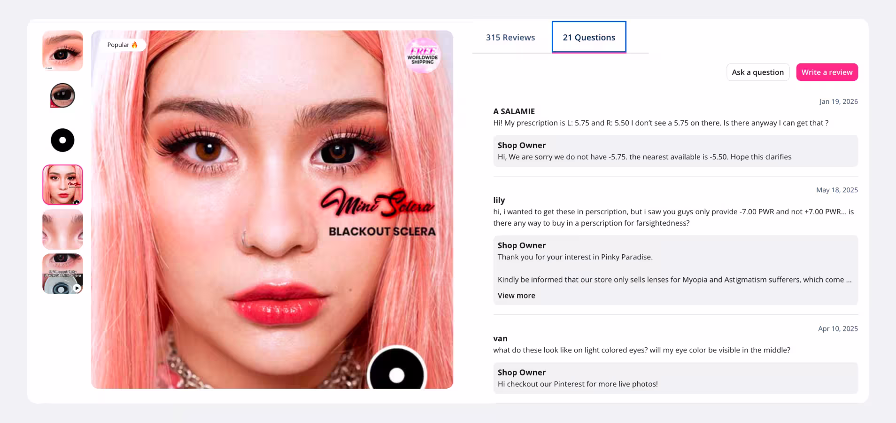The width and height of the screenshot is (896, 423).
Task: Click the A SALAMIE question author name
Action: coord(514,111)
